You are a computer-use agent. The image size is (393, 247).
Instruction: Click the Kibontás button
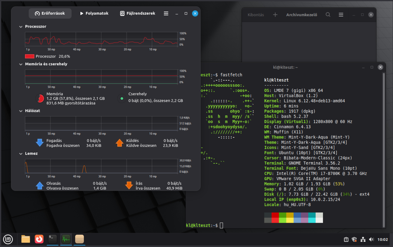[256, 15]
